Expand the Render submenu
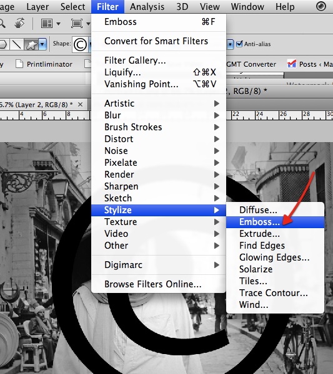 click(159, 175)
